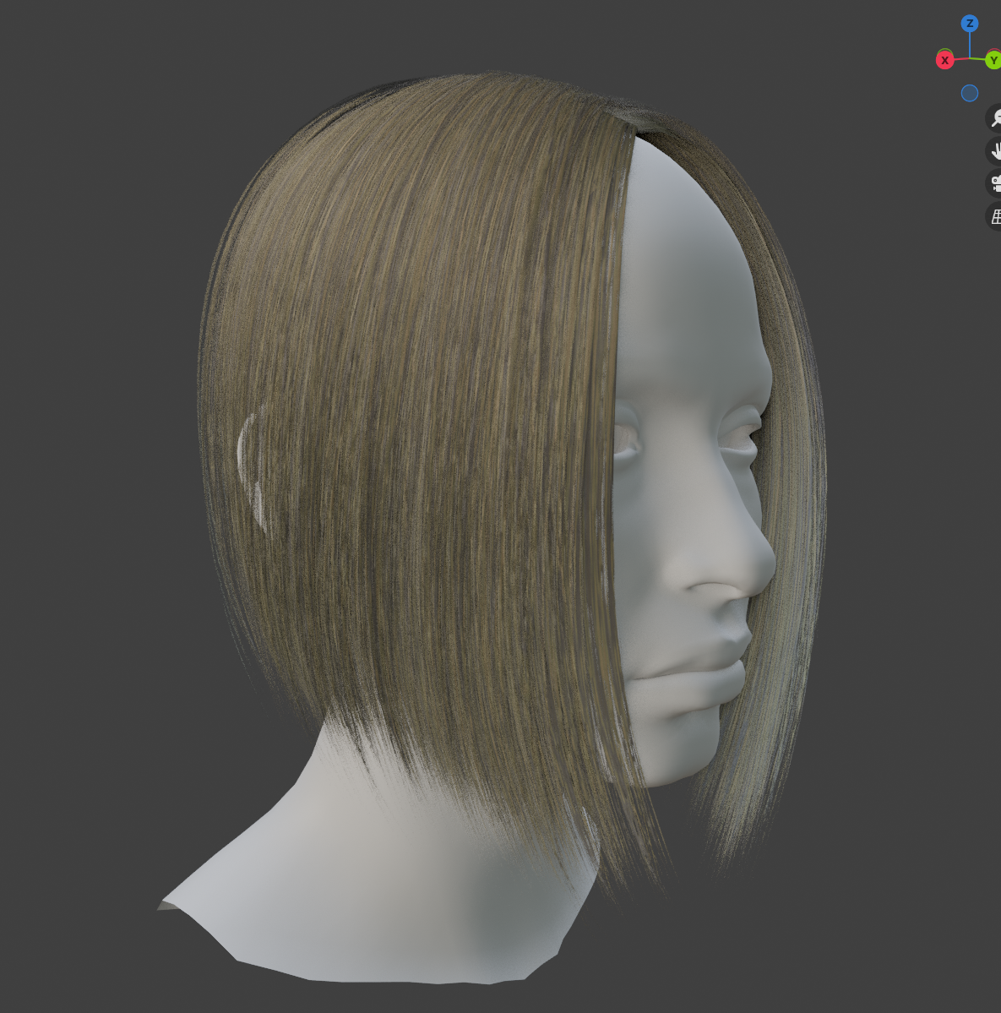Toggle the camera view icon

coord(996,183)
